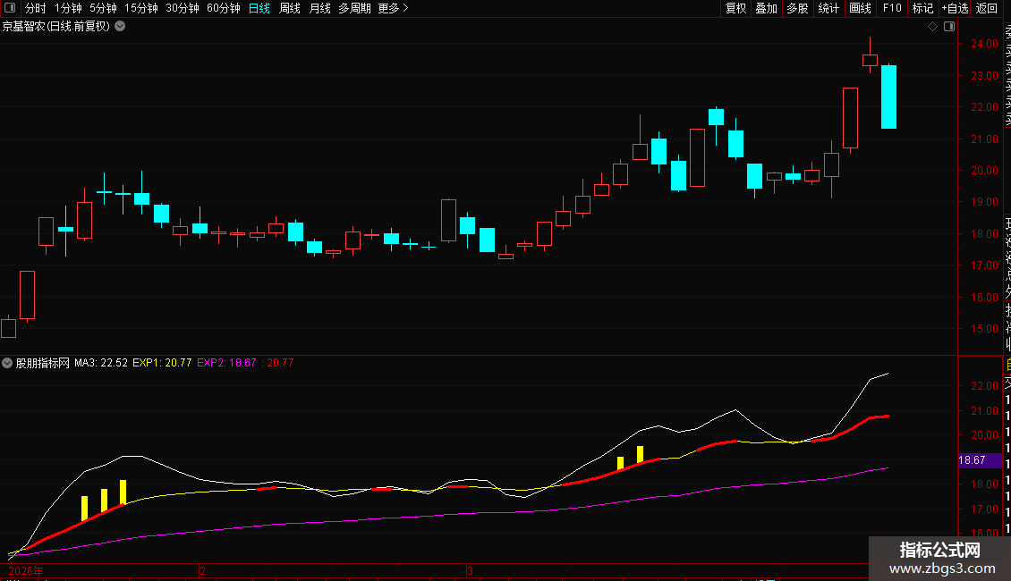Click the 标记 mark button

(922, 8)
